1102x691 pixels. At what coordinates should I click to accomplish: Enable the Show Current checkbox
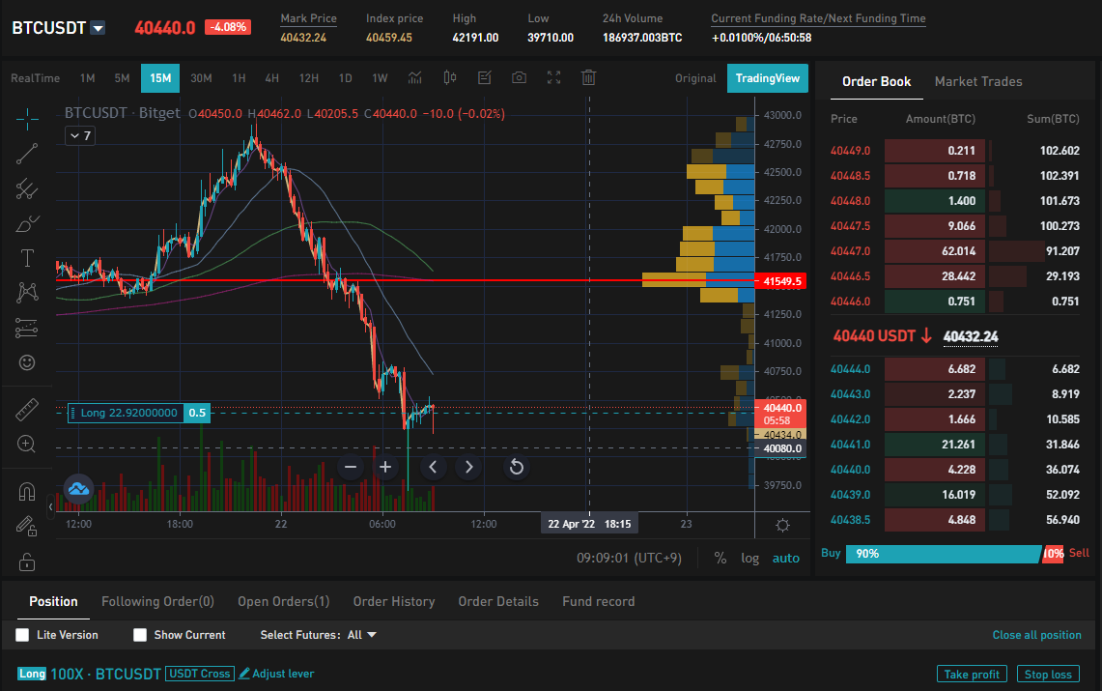coord(140,635)
